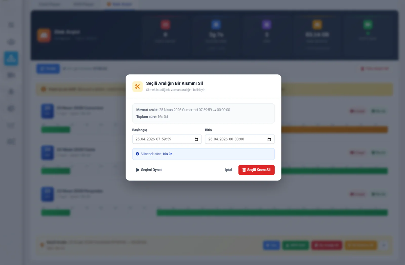Cancel the dialog with İptal
Screen dimensions: 405x265
point(229,170)
